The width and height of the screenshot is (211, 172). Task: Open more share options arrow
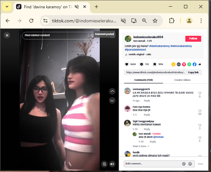click(x=200, y=64)
